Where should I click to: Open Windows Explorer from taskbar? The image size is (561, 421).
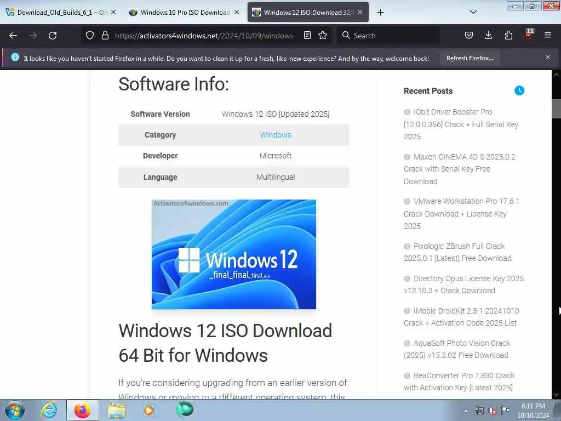(x=117, y=411)
